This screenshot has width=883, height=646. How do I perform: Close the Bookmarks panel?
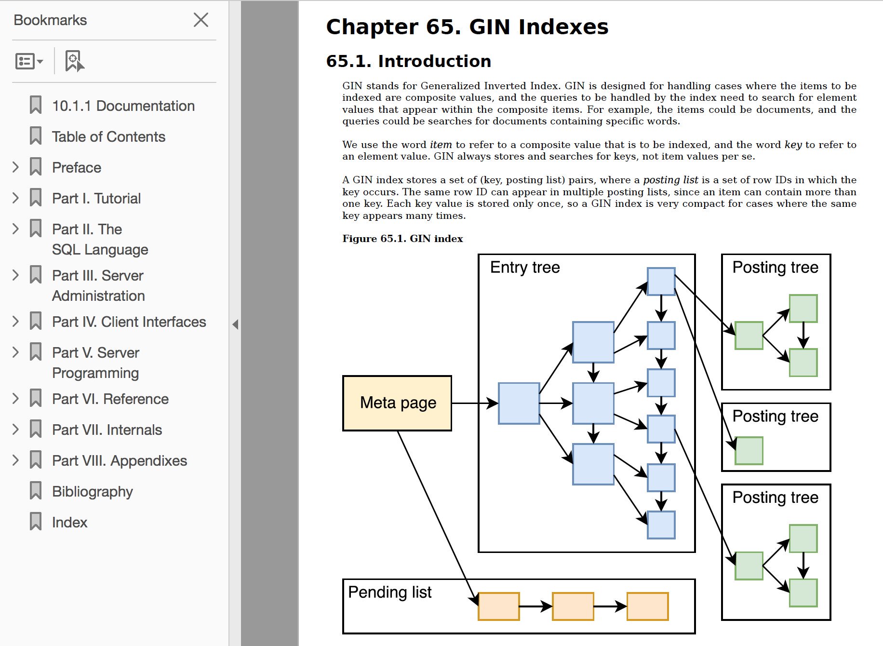(201, 20)
